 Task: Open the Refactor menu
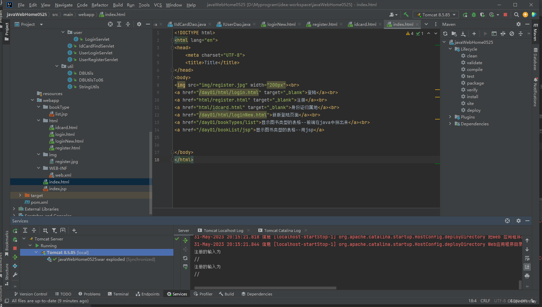point(100,5)
